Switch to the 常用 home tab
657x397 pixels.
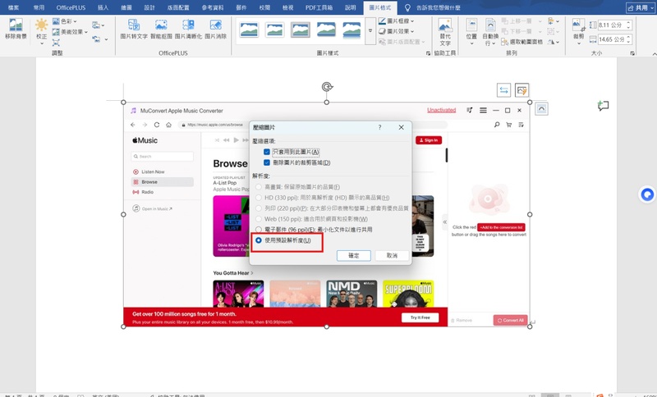click(x=39, y=7)
